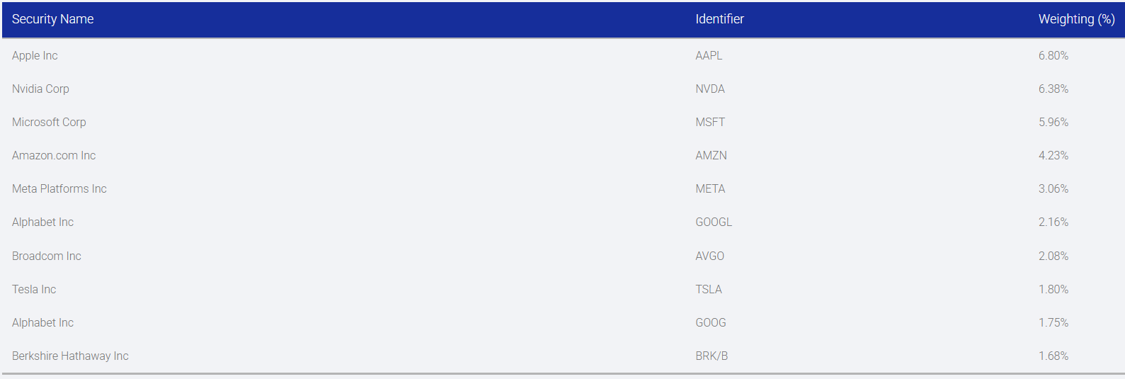Select Tesla Inc security name
Screen dimensions: 1125x379
click(34, 289)
